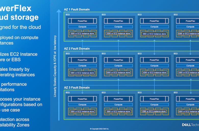Click the PowerFlex box in AZ 2's leftmost EC2
The width and height of the screenshot is (199, 131).
pos(82,60)
